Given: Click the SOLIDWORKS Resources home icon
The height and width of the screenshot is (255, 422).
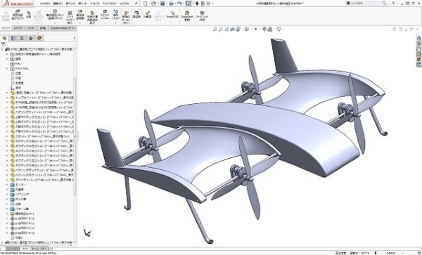Looking at the screenshot, I should point(418,38).
